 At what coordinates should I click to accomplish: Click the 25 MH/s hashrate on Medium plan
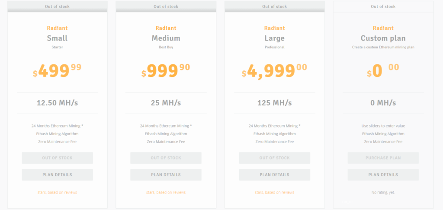tap(166, 103)
